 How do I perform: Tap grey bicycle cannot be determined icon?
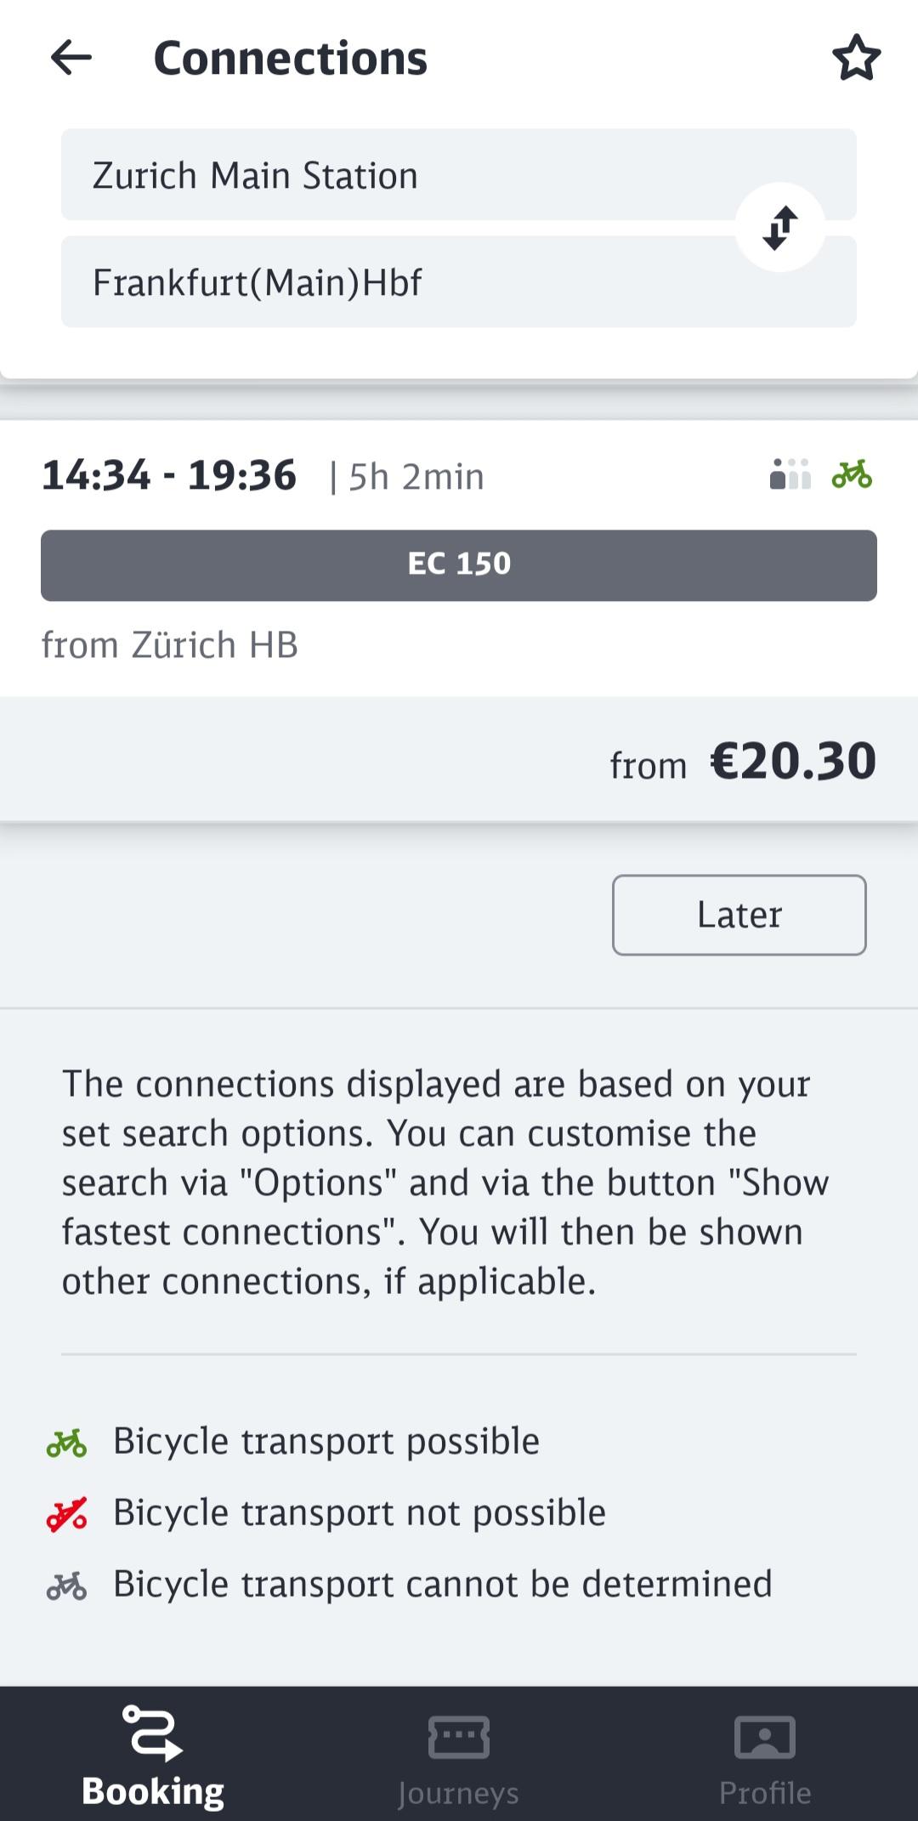coord(66,1586)
